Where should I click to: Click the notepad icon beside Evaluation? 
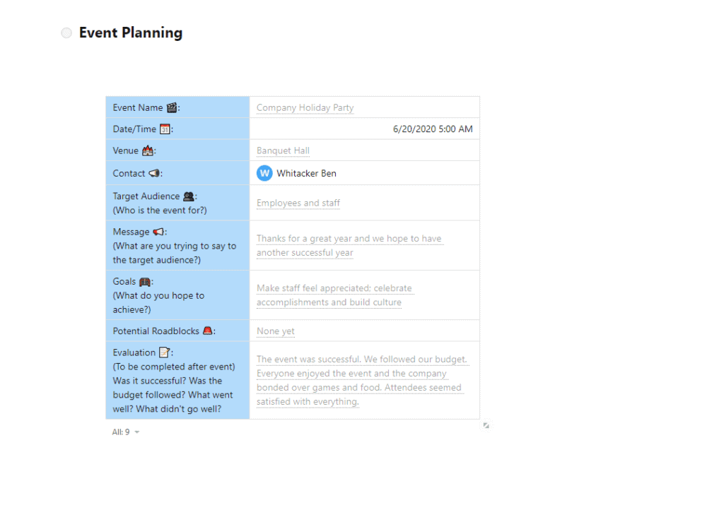point(164,352)
